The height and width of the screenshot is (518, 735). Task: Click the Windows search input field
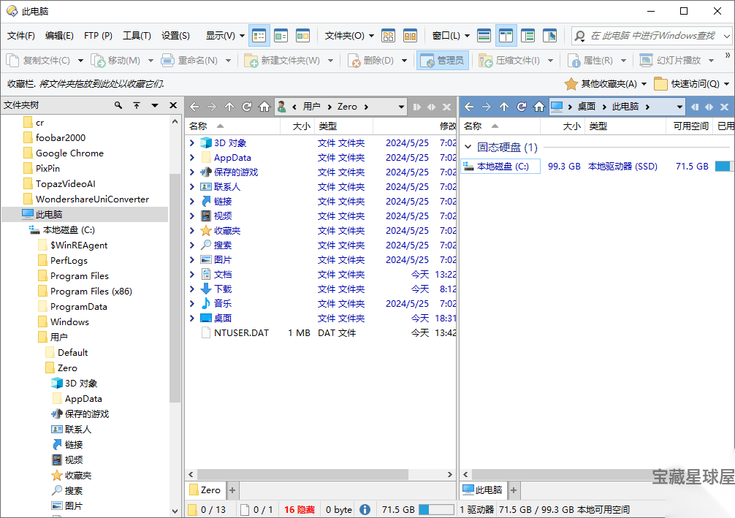[x=652, y=36]
